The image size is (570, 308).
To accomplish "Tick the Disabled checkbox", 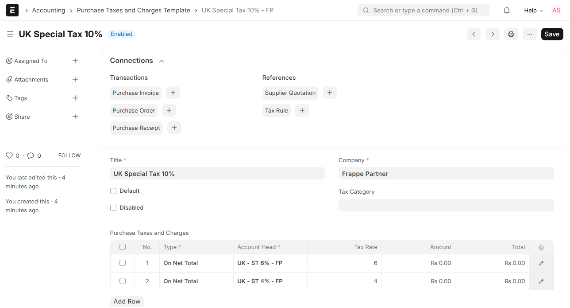I will click(113, 208).
